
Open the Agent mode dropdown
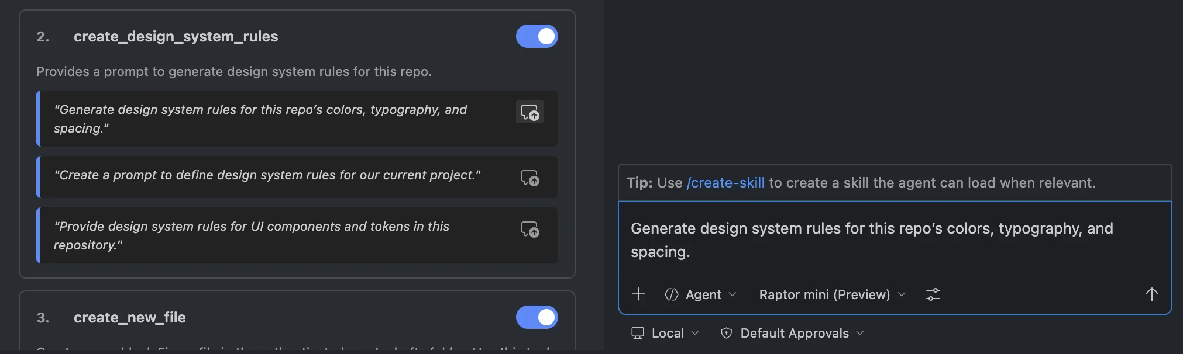click(701, 294)
